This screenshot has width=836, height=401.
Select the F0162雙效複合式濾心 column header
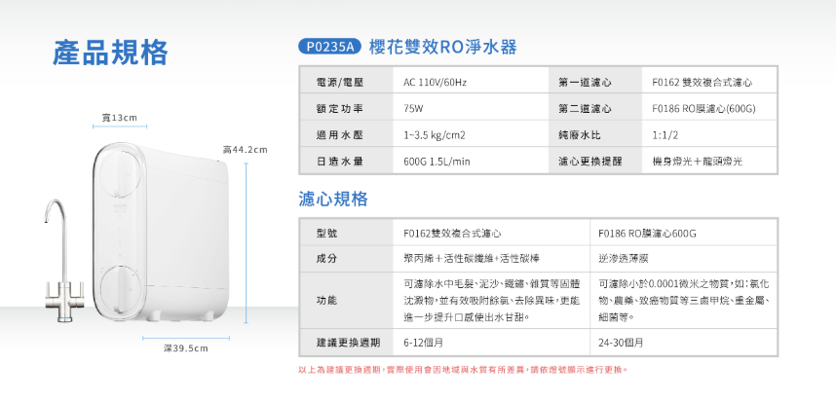(x=452, y=234)
